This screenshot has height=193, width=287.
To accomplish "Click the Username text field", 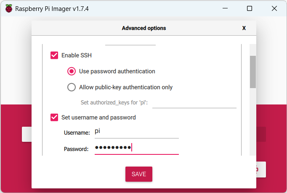I will pyautogui.click(x=136, y=132).
